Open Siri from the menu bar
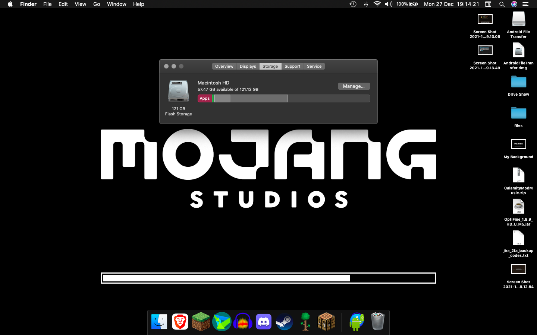 tap(514, 4)
